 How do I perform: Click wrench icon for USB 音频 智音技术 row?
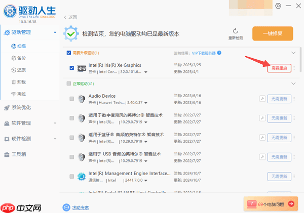click(262, 157)
